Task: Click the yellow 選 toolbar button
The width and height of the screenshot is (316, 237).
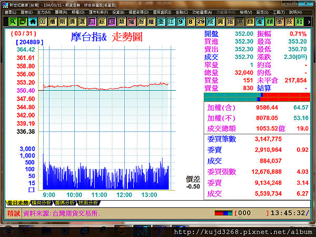Action: coord(82,22)
